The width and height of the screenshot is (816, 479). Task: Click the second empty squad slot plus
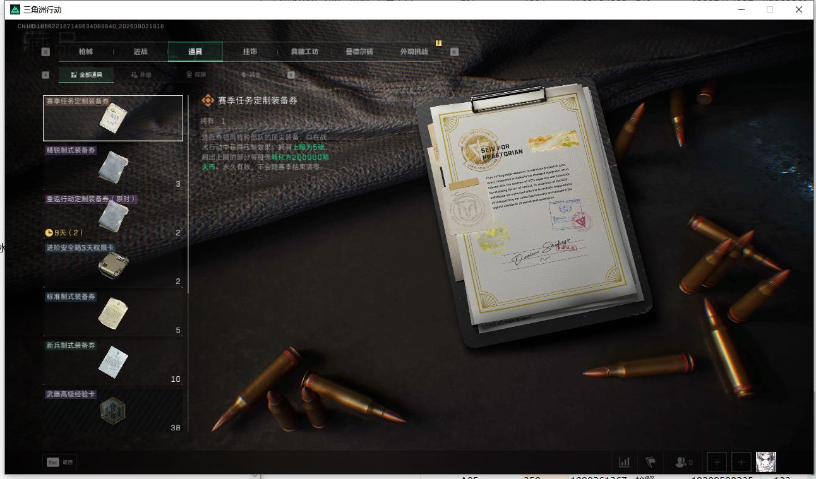[x=741, y=462]
